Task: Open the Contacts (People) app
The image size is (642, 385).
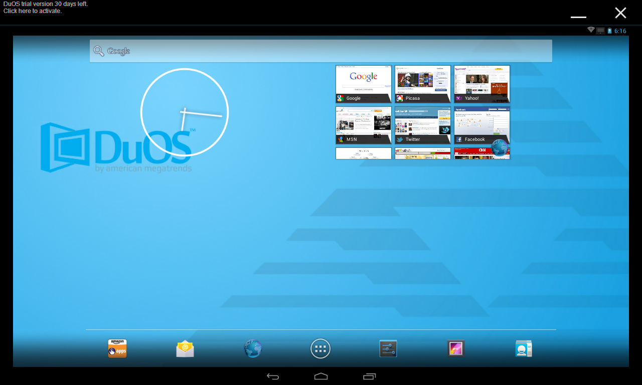Action: [524, 348]
